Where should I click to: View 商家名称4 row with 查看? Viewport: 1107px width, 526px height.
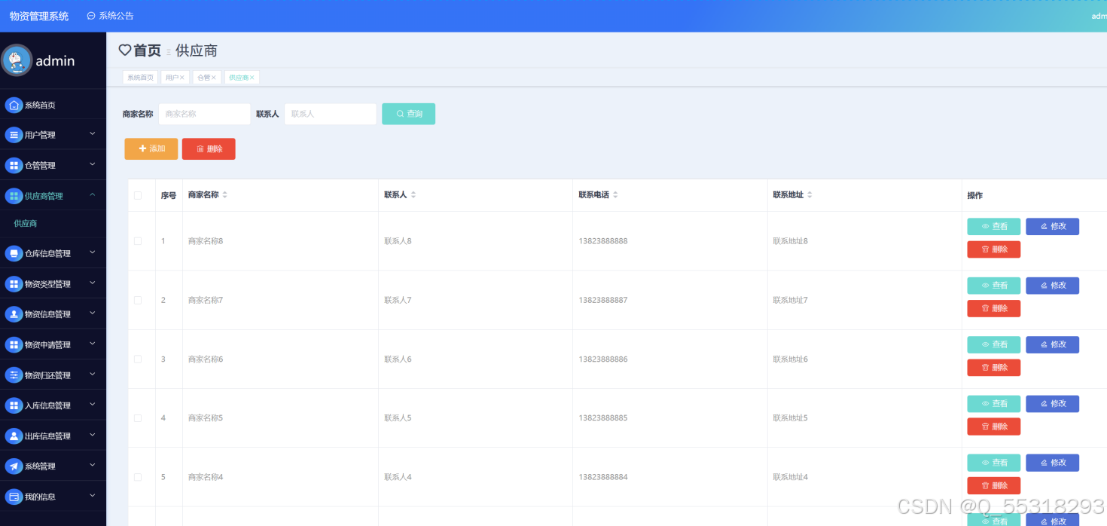pyautogui.click(x=994, y=463)
